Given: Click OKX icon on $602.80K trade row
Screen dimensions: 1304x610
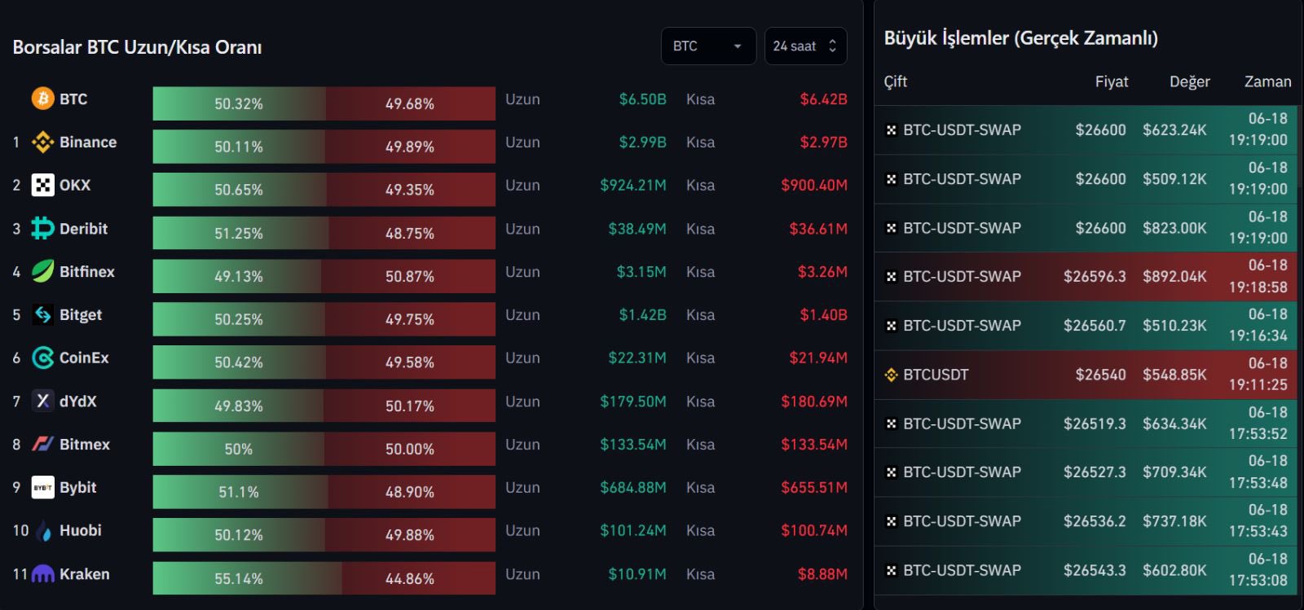Looking at the screenshot, I should 891,570.
